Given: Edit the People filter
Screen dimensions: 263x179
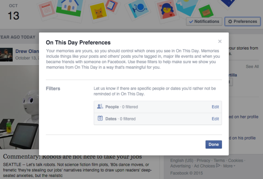Looking at the screenshot, I should [215, 107].
